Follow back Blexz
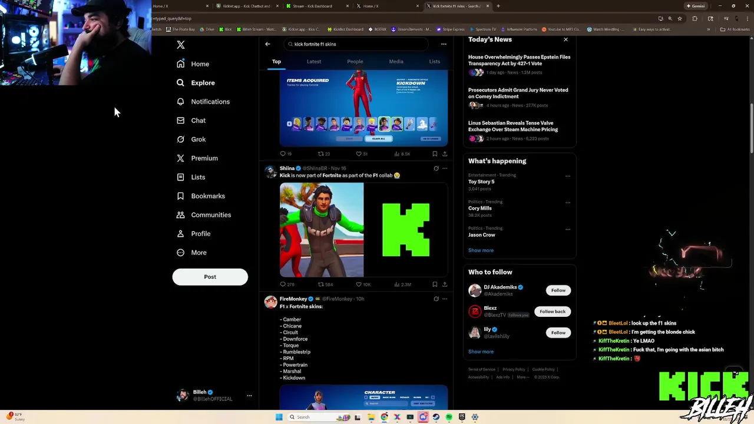Screen dimensions: 754x424 553,312
